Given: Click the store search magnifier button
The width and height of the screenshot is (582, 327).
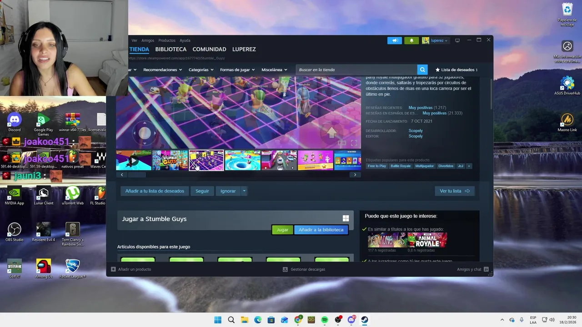Looking at the screenshot, I should 422,69.
